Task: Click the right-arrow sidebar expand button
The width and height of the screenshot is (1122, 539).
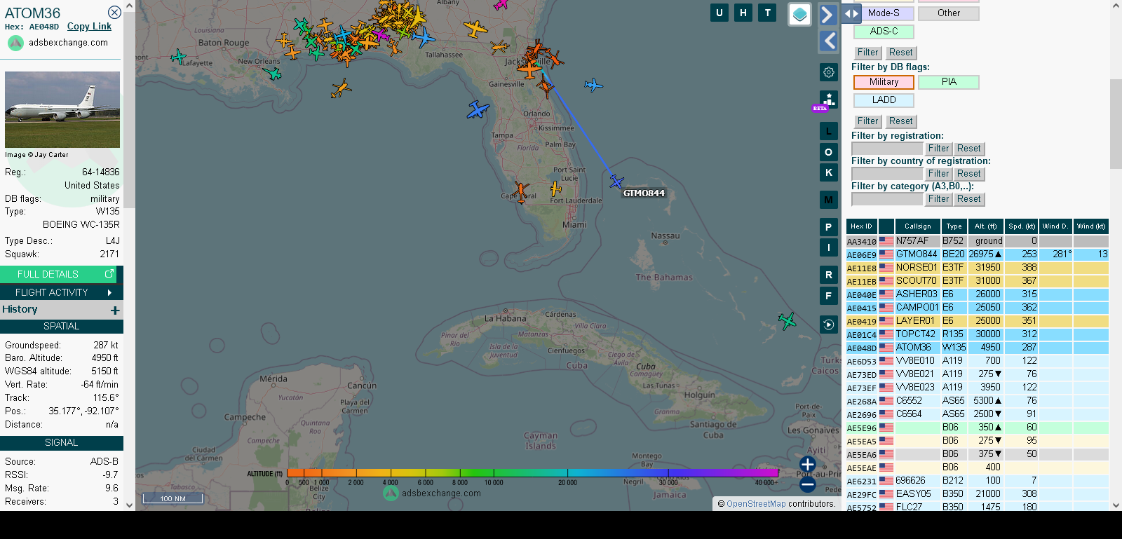Action: (x=828, y=15)
